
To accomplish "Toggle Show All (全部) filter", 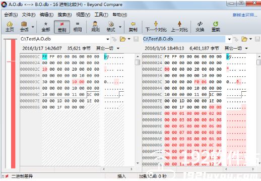I will click(46, 27).
